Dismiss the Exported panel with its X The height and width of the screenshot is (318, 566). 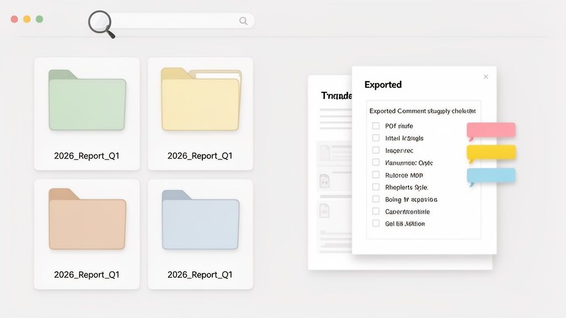(x=485, y=77)
